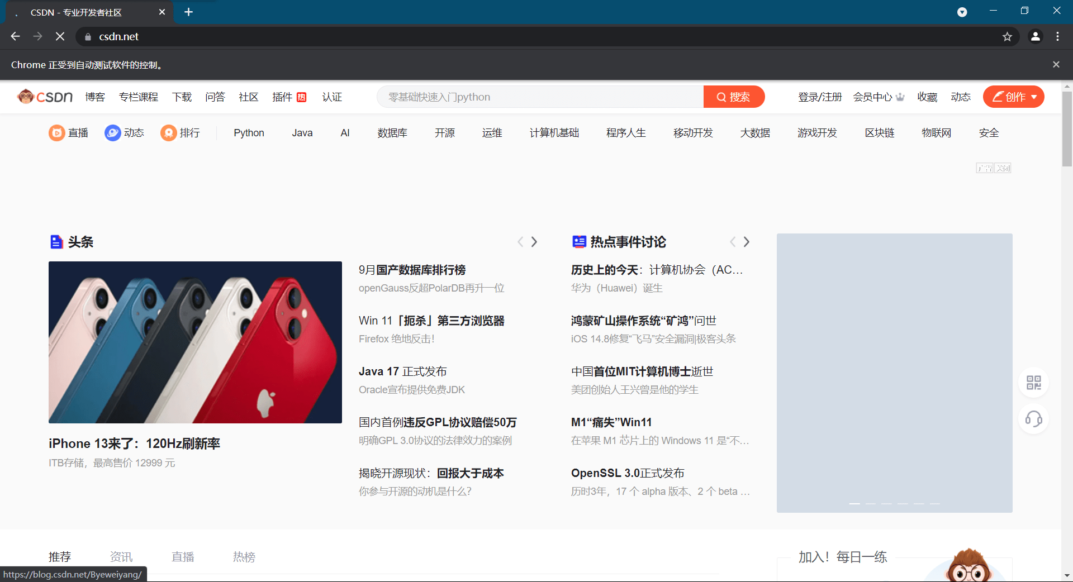The image size is (1073, 582).
Task: Open the 插件 menu item
Action: tap(289, 97)
